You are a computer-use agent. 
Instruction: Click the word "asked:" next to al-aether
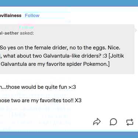click(x=27, y=33)
